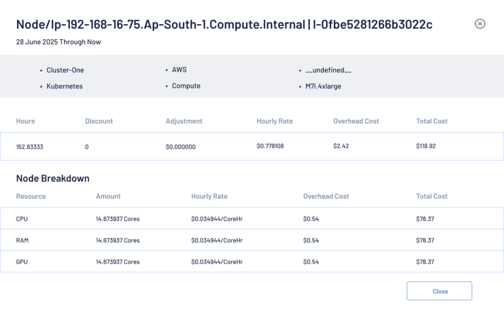Dismiss the dialog with the X icon
Image resolution: width=504 pixels, height=315 pixels.
point(479,24)
